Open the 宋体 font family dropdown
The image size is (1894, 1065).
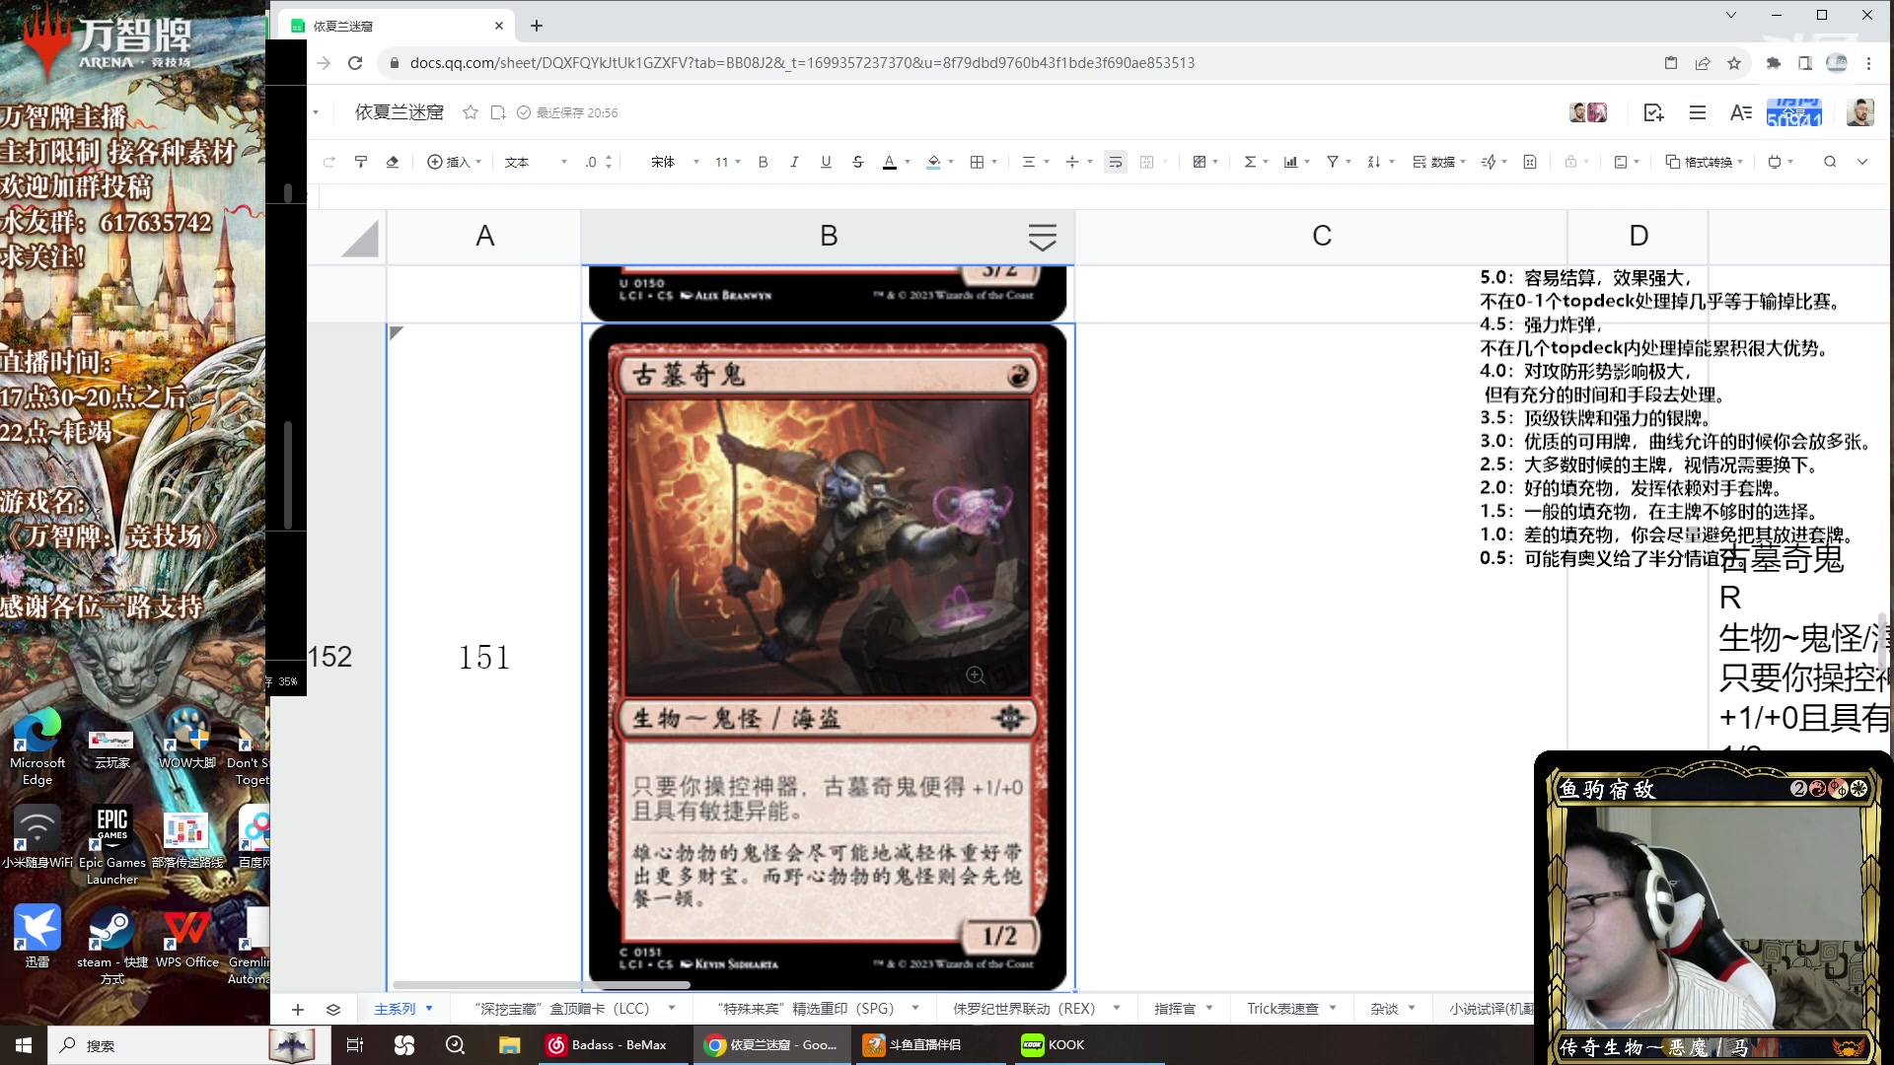[675, 162]
